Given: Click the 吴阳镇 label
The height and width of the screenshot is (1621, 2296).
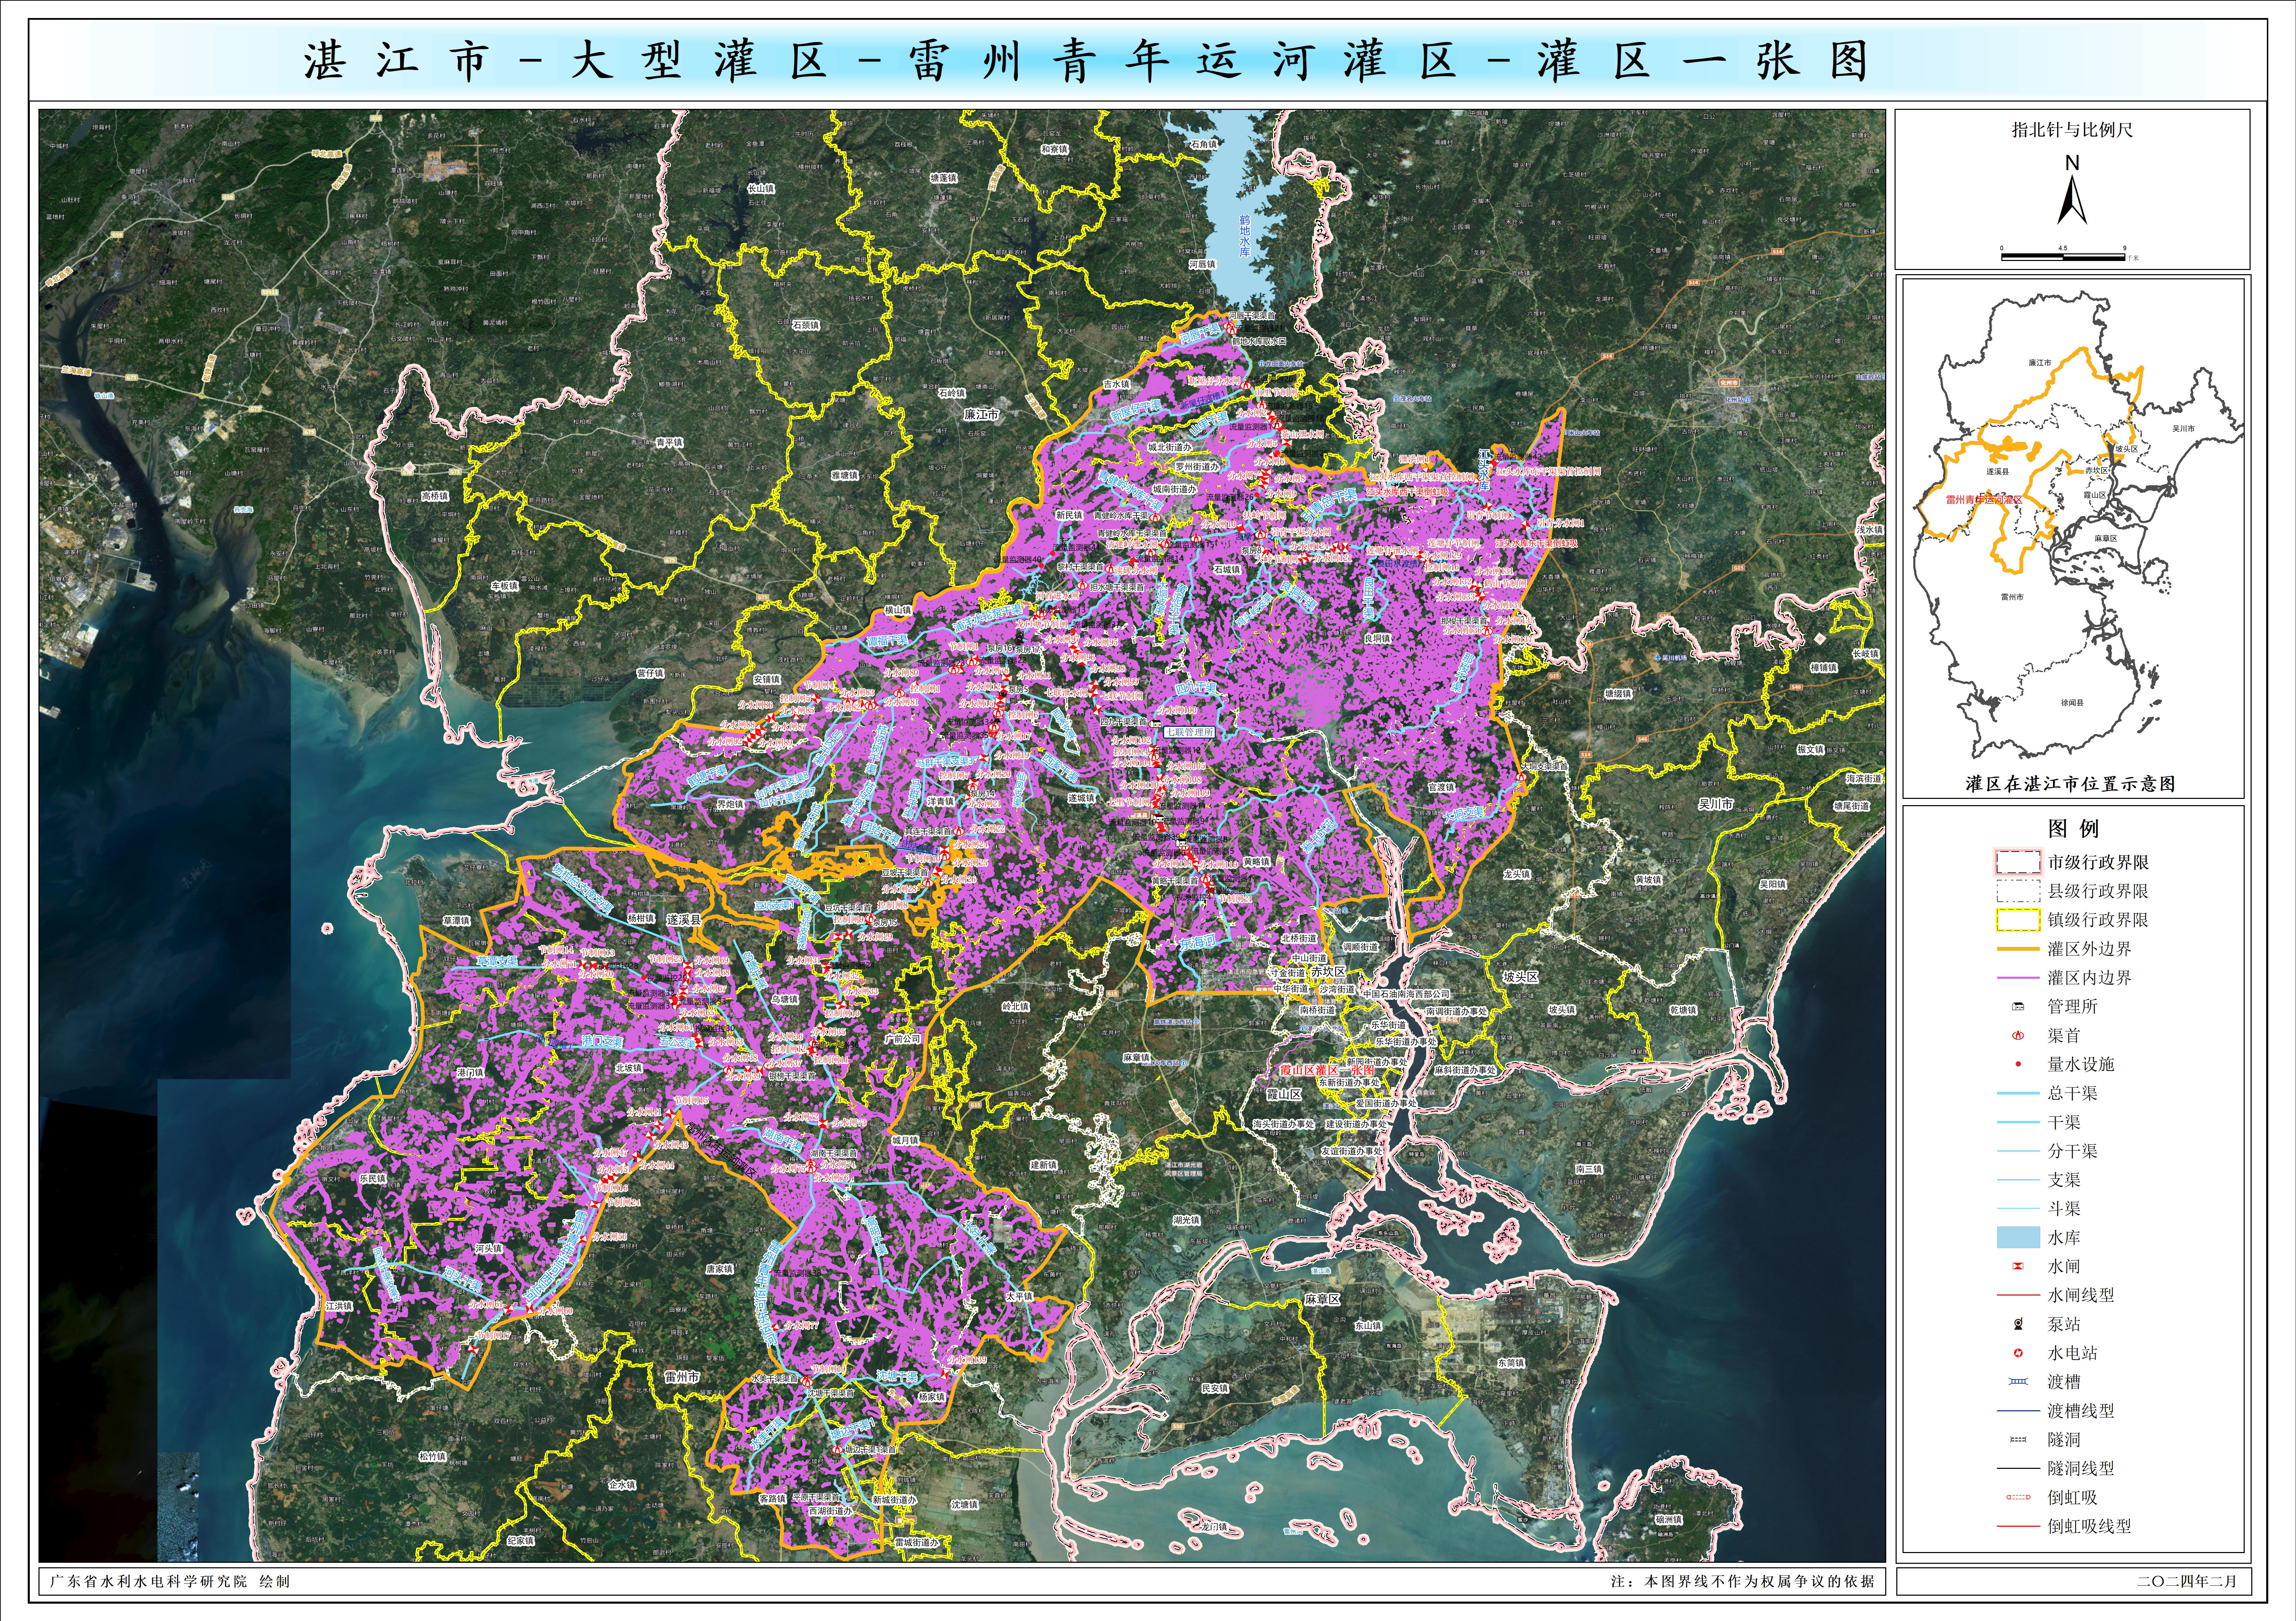Looking at the screenshot, I should pyautogui.click(x=1773, y=884).
